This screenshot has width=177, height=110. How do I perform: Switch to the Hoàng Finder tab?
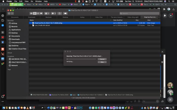click(x=82, y=17)
